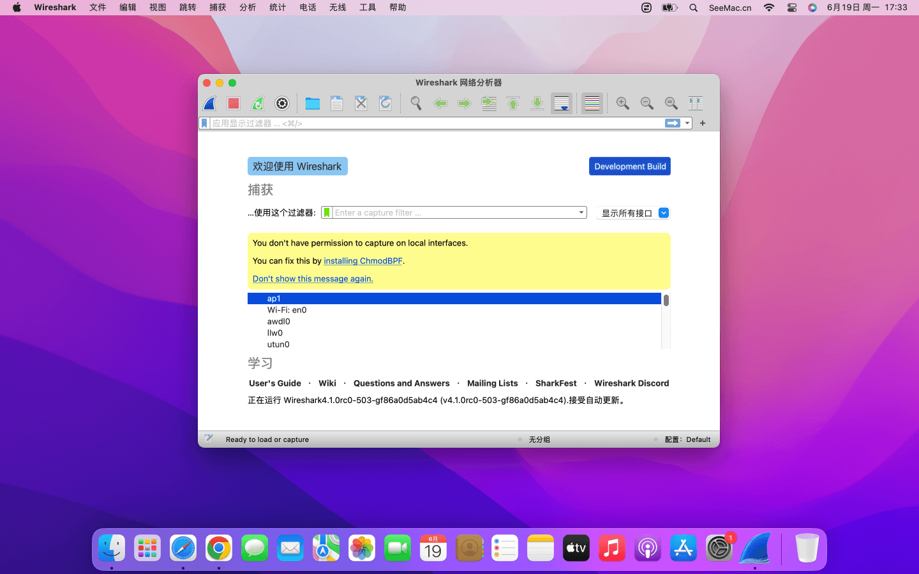Save this capture file icon
The height and width of the screenshot is (574, 919).
pyautogui.click(x=337, y=103)
